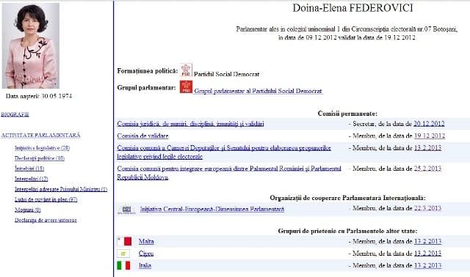Open Interpelări adresate Primului Ministru link
The width and height of the screenshot is (470, 277).
coord(61,189)
